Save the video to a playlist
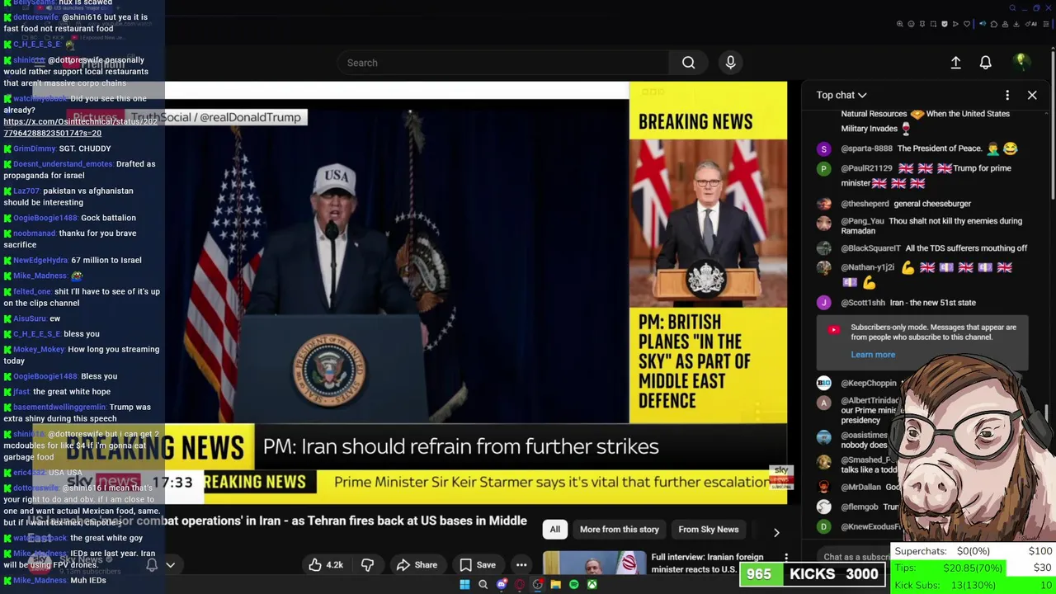The image size is (1056, 594). pos(478,565)
